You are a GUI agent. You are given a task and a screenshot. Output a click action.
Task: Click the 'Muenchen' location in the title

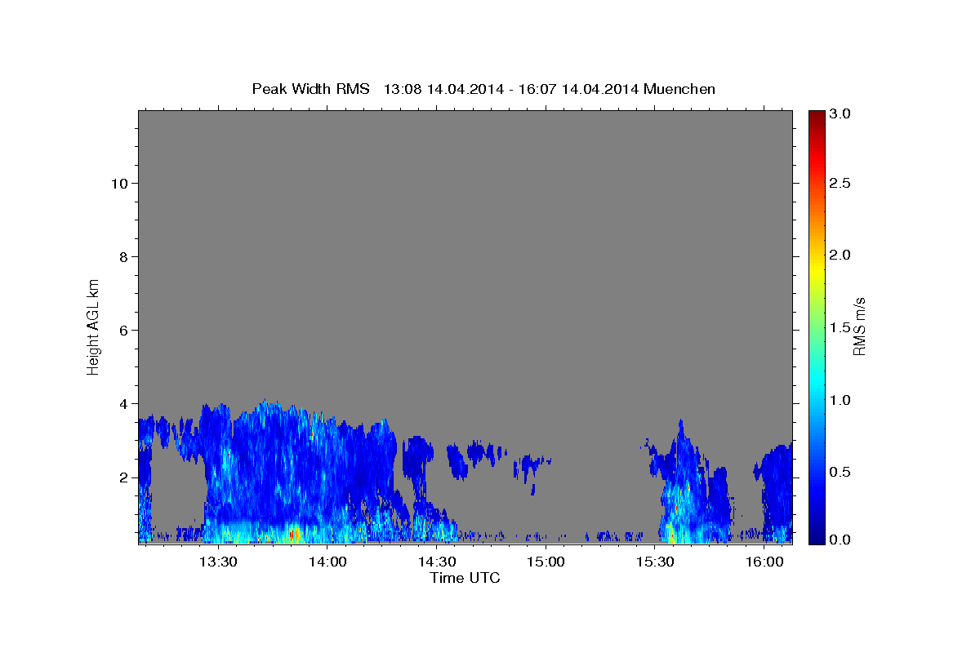pyautogui.click(x=679, y=89)
